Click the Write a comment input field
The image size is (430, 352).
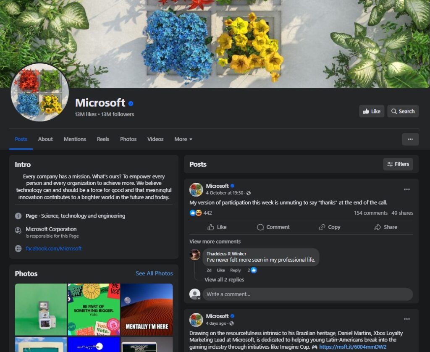click(x=307, y=294)
